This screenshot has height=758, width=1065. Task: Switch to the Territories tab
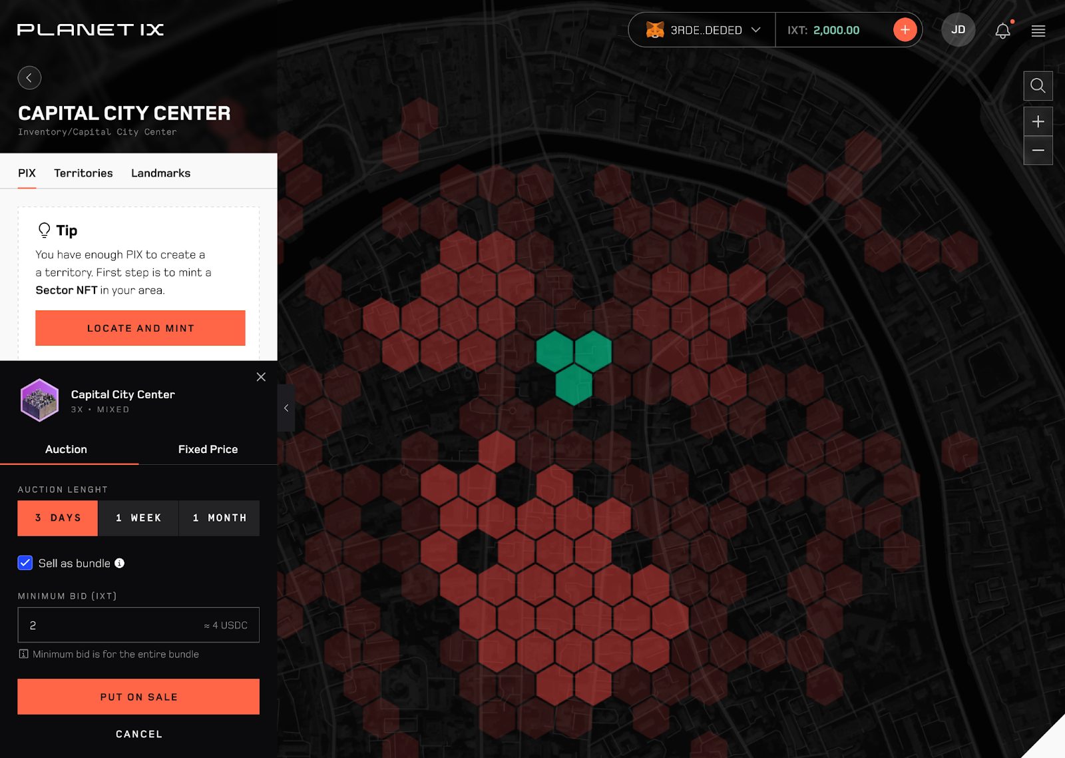coord(83,173)
